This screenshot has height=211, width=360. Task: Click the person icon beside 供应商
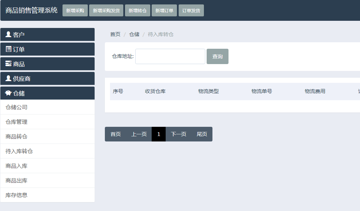pyautogui.click(x=9, y=78)
